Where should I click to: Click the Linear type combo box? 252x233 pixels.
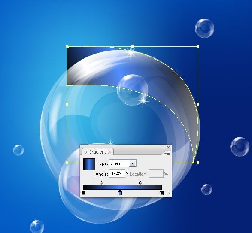123,163
